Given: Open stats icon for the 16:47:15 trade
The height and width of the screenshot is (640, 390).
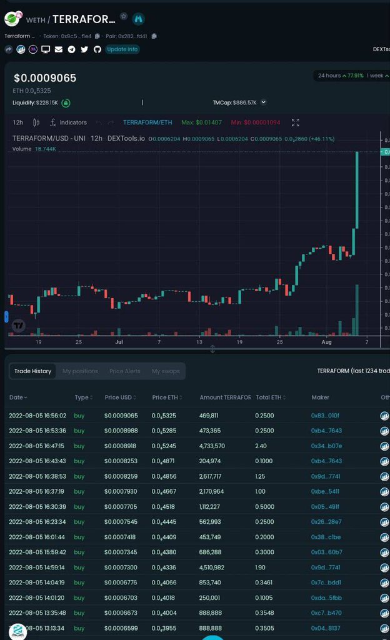Looking at the screenshot, I should coord(384,446).
